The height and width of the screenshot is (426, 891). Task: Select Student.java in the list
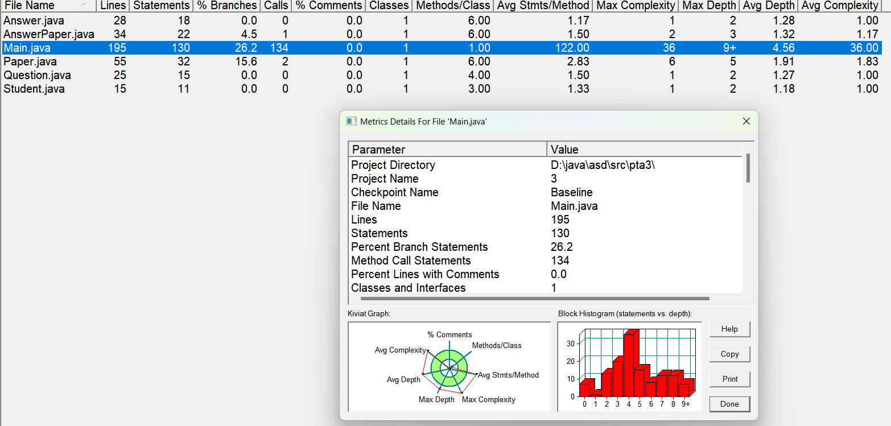tap(34, 89)
